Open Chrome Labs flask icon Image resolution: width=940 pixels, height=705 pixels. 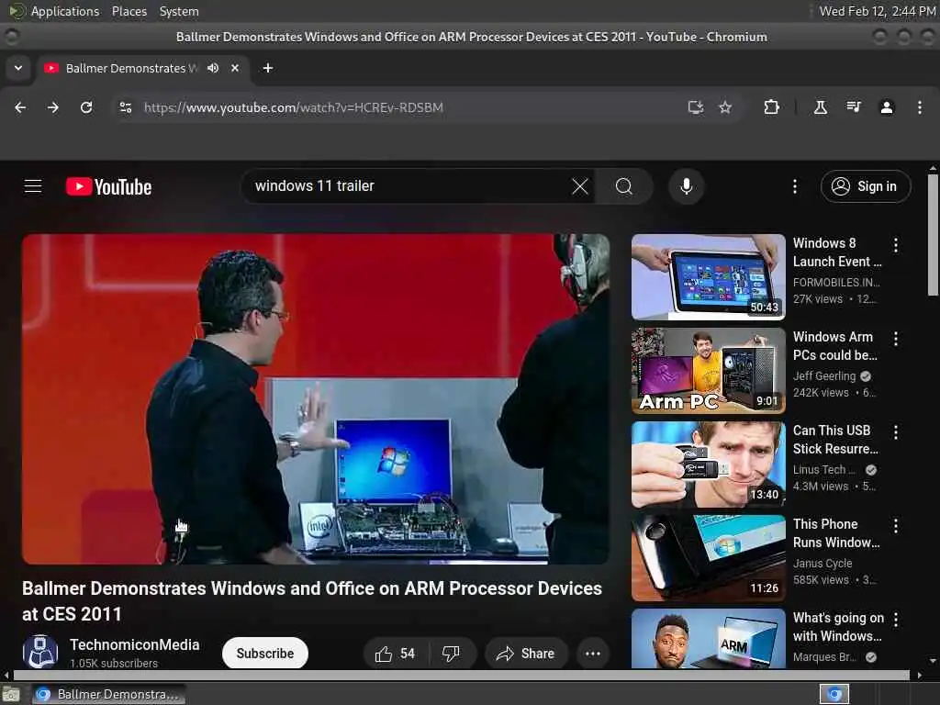tap(821, 107)
